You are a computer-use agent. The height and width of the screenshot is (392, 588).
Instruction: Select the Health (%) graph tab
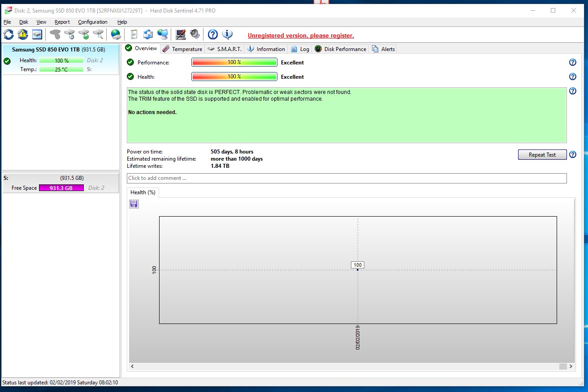(143, 192)
